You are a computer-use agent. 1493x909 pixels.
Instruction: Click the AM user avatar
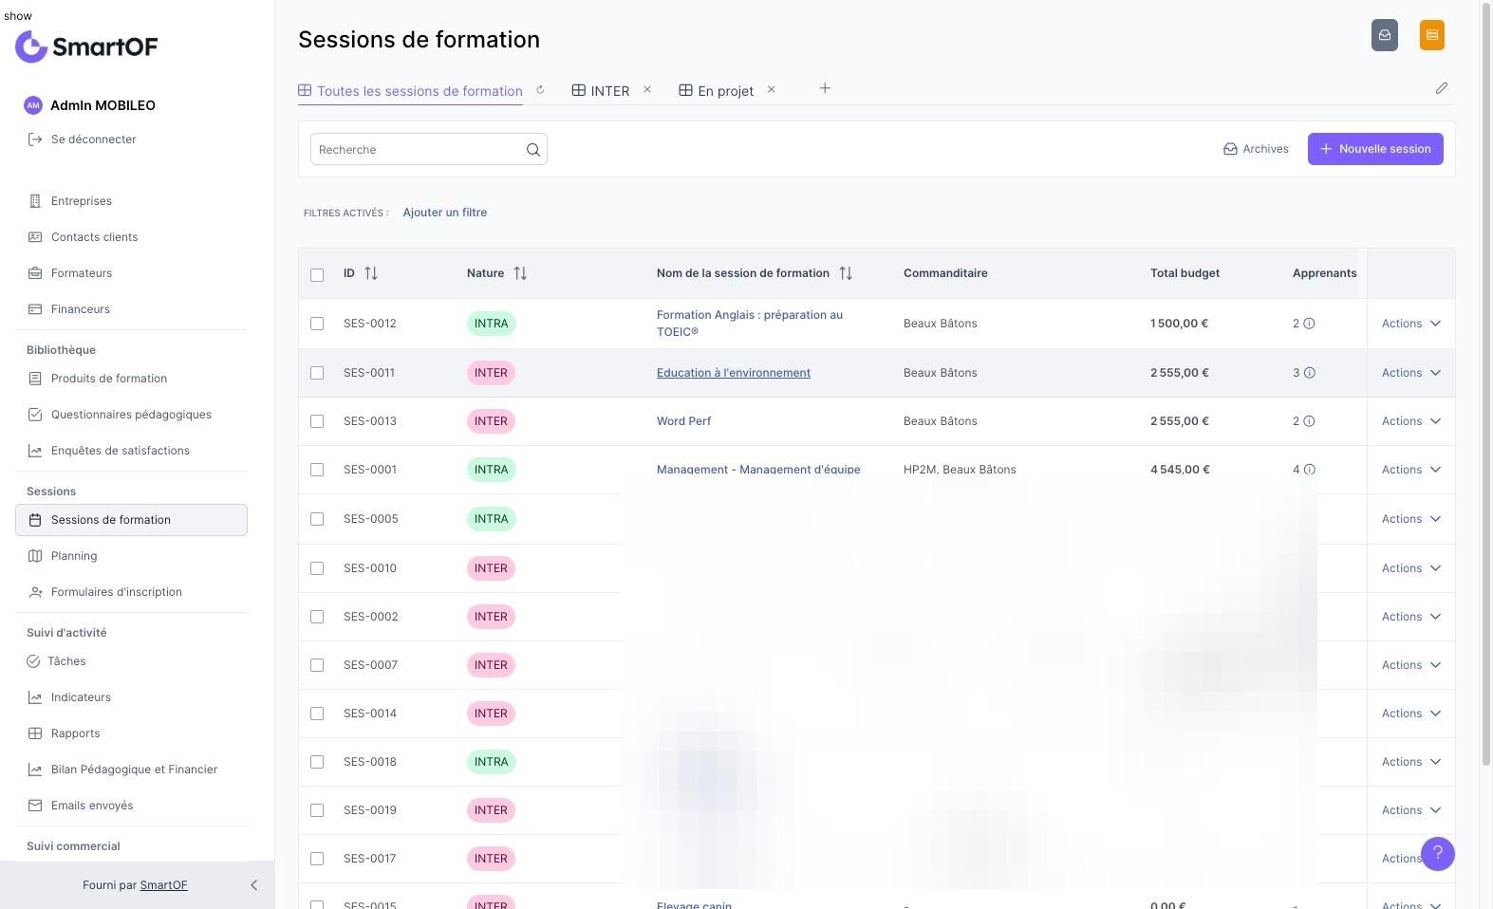(33, 105)
